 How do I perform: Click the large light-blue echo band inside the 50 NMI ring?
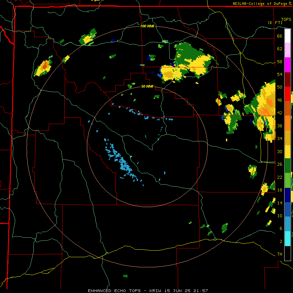coord(122,161)
